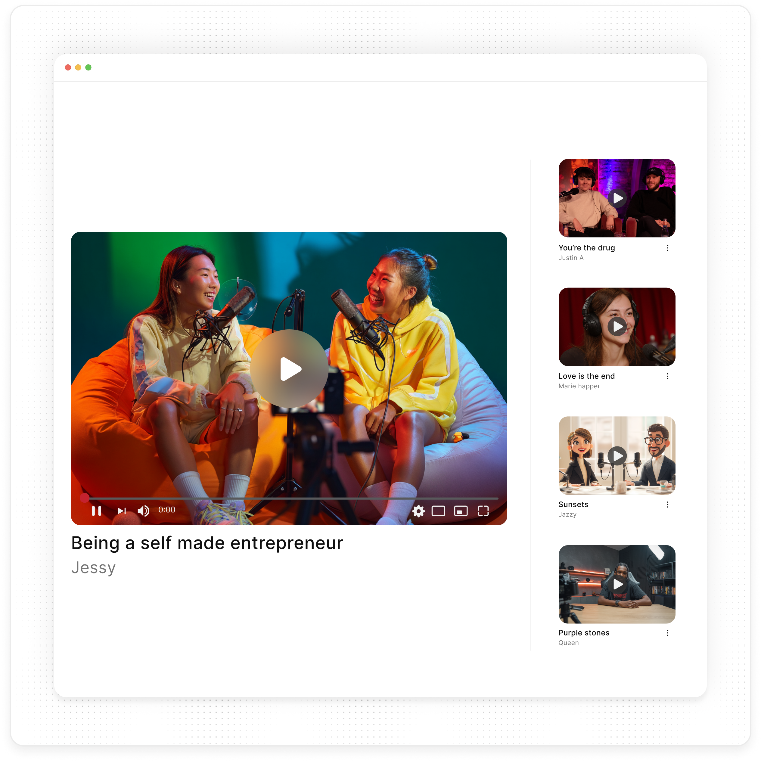Play the You're the drug thumbnail
This screenshot has width=761, height=761.
[617, 198]
